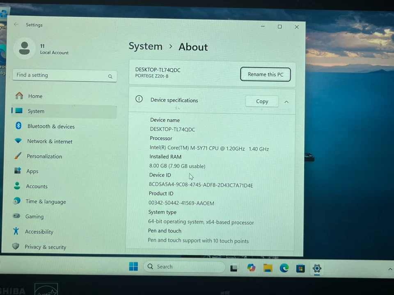The height and width of the screenshot is (295, 394).
Task: Close the Settings window
Action: pos(296,27)
